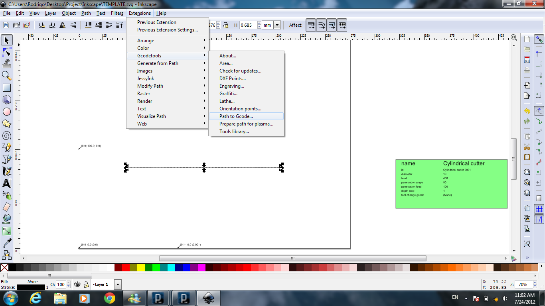545x306 pixels.
Task: Select the Zoom magnifier tool
Action: [x=7, y=76]
